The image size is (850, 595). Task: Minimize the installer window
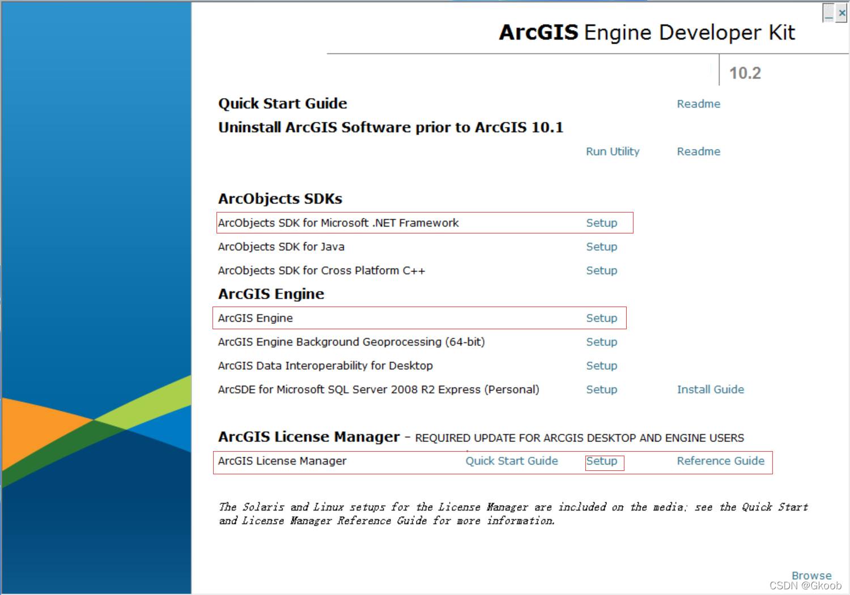[828, 13]
